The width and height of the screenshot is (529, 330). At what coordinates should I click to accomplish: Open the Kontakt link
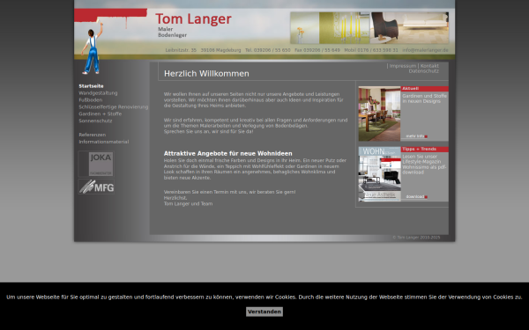(429, 66)
